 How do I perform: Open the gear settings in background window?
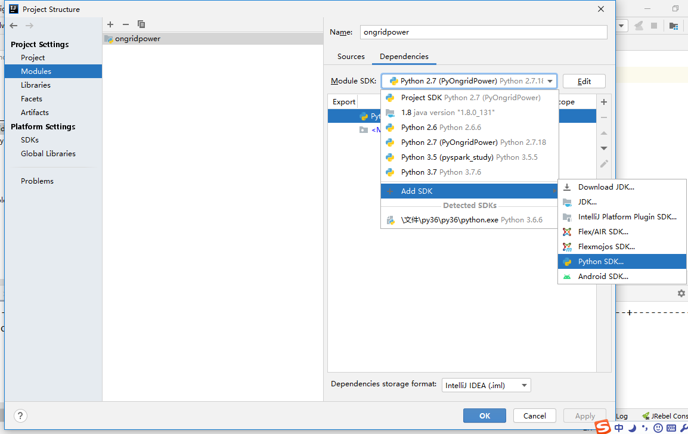pos(681,293)
